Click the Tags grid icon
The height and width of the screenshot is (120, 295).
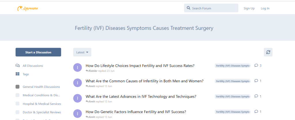pos(18,74)
